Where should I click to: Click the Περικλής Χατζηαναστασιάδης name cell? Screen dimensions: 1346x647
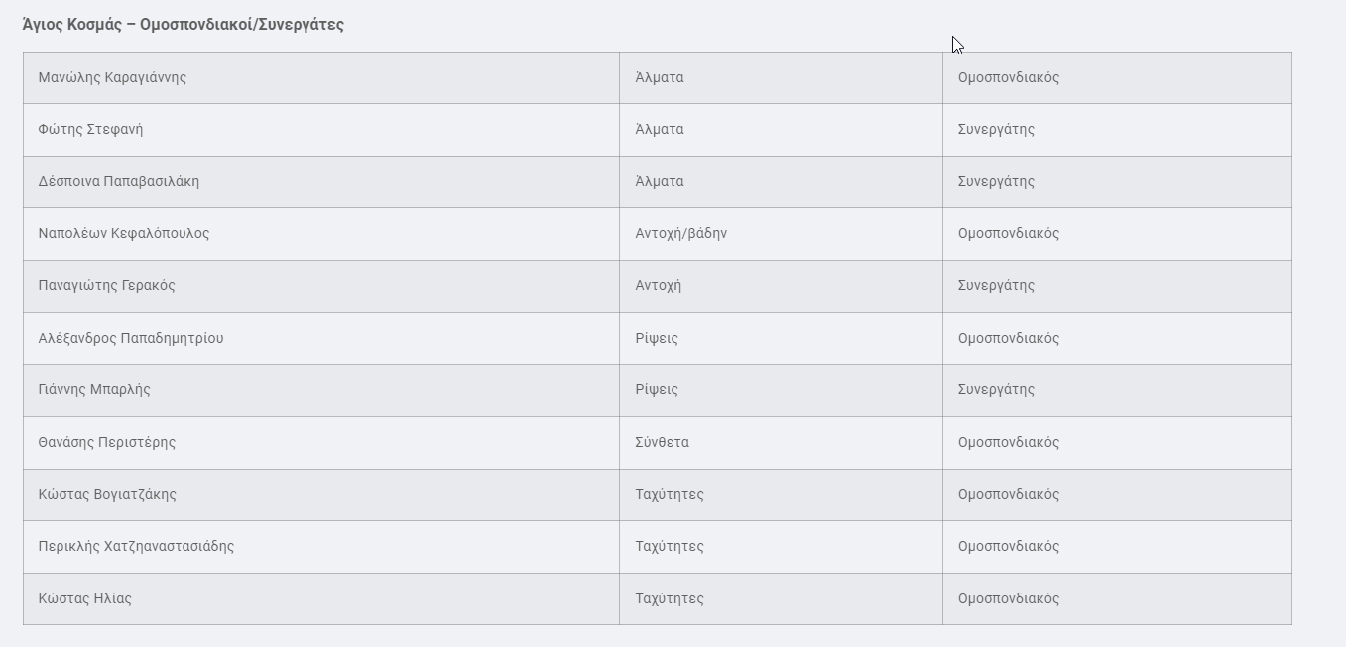pos(136,546)
